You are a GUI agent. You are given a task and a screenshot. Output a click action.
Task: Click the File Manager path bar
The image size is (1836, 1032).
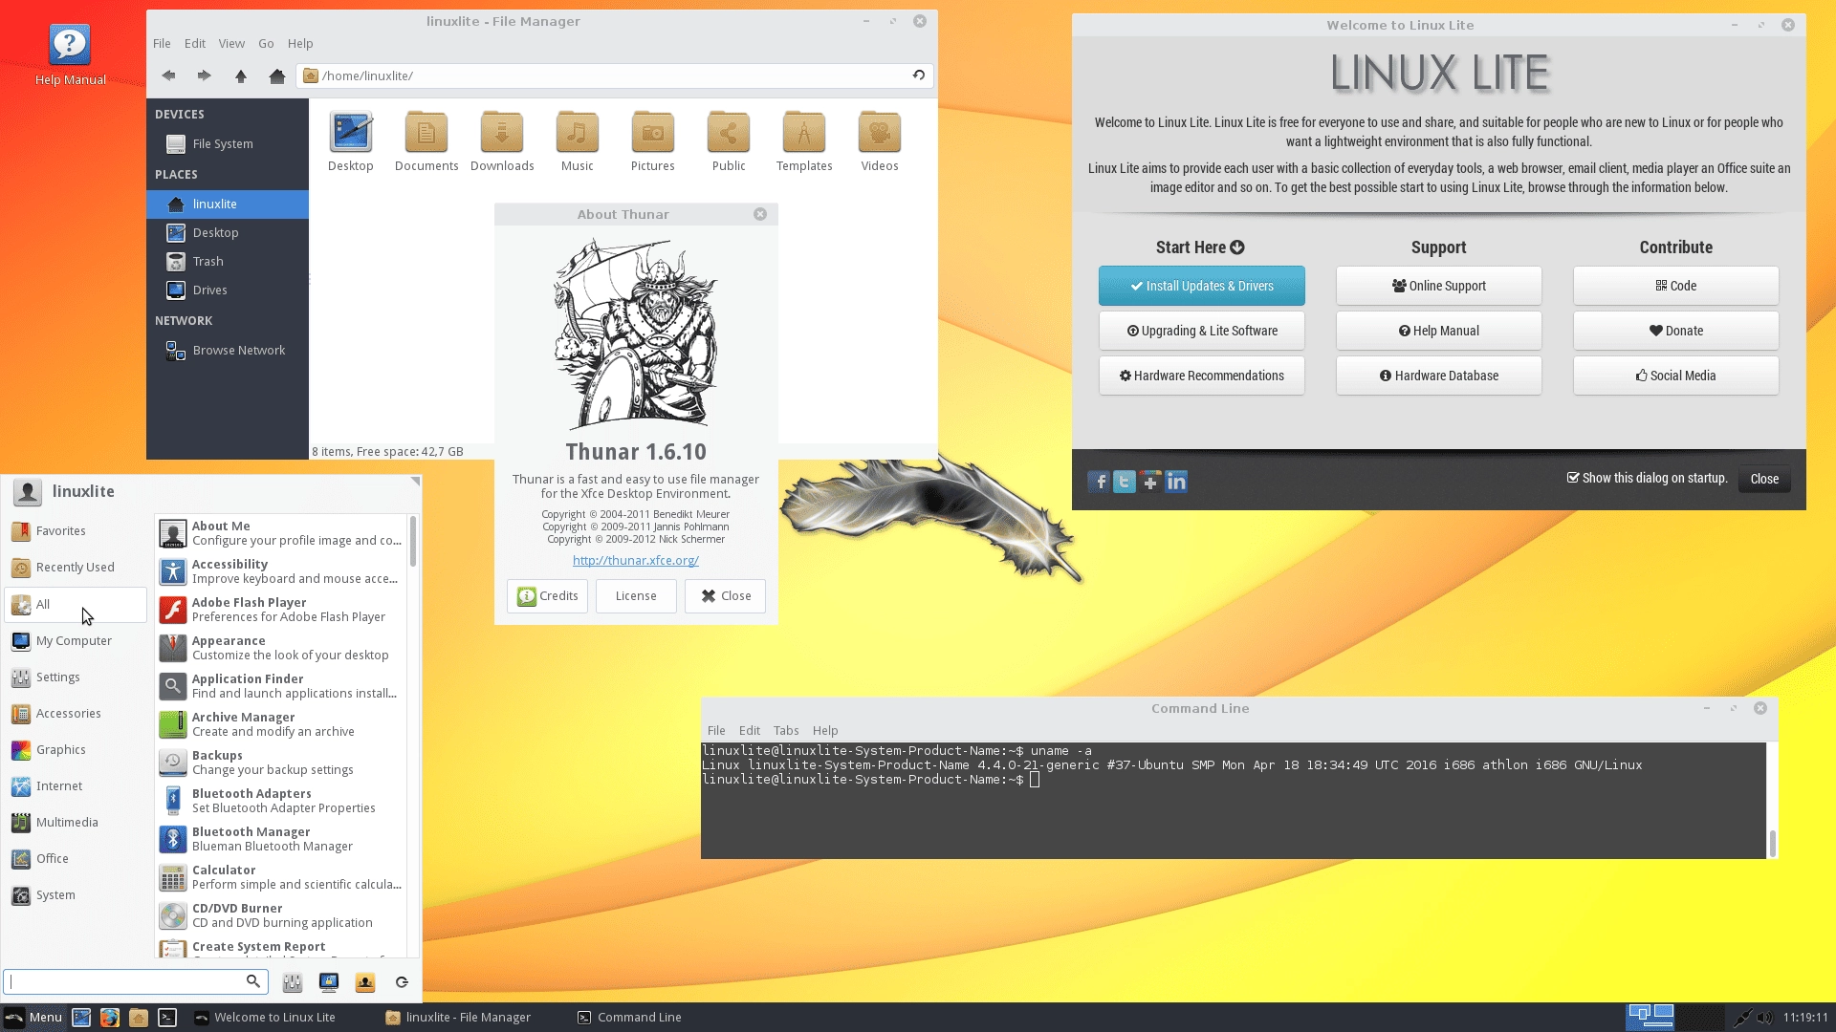pyautogui.click(x=614, y=75)
